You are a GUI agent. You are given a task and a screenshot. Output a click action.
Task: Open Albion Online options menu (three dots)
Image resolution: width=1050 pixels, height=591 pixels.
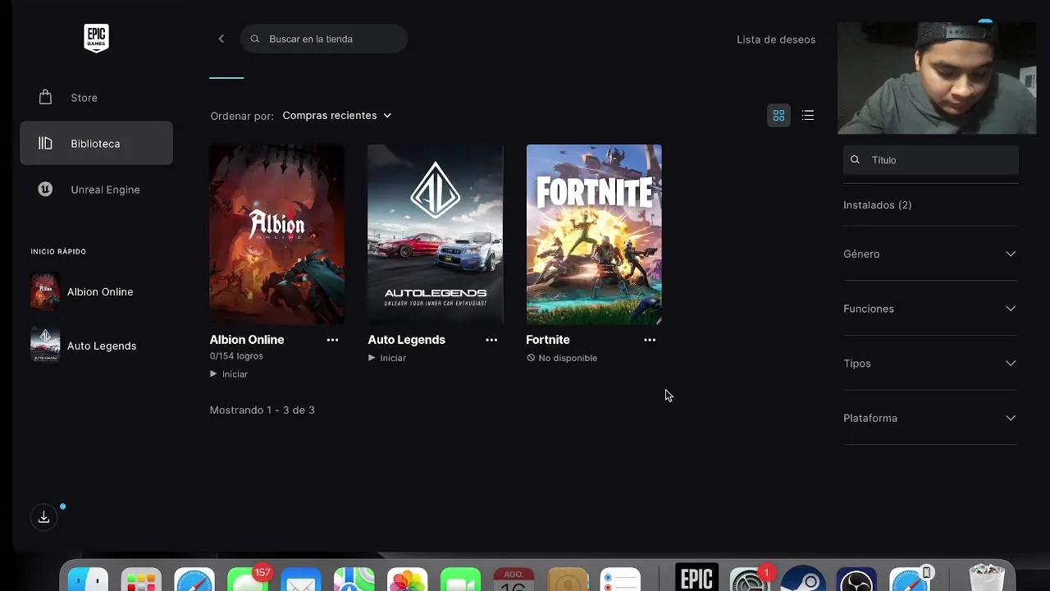coord(332,340)
